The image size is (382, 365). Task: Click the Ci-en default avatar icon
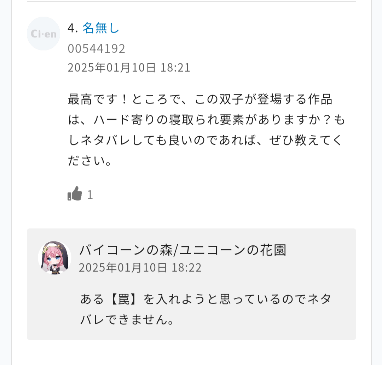point(44,34)
